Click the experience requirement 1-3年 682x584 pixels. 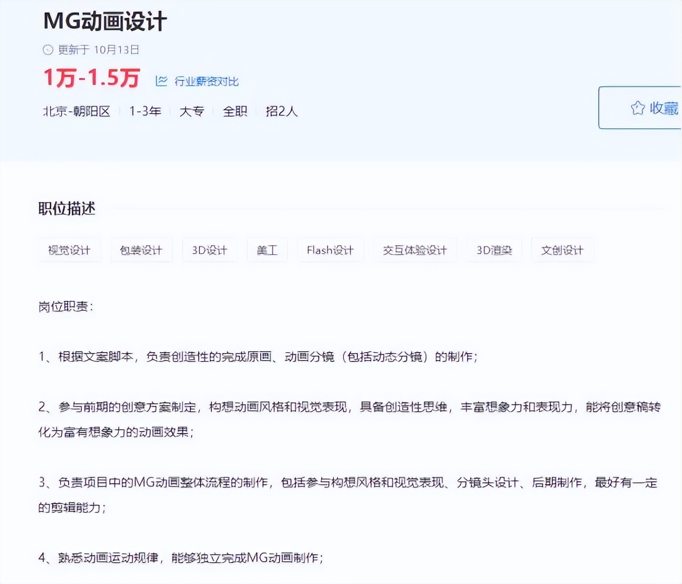(x=145, y=111)
